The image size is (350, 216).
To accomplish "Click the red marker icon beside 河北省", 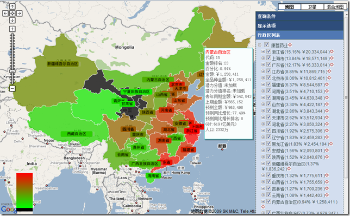I will [327, 124].
